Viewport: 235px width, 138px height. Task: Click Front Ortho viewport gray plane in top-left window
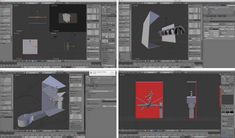click(x=30, y=46)
